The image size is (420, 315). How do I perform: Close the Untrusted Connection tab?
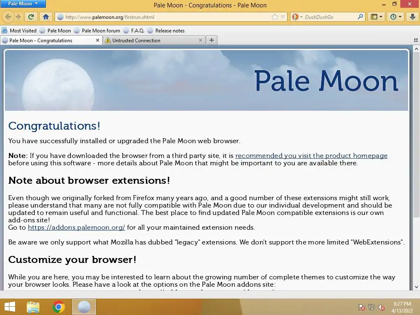click(200, 40)
